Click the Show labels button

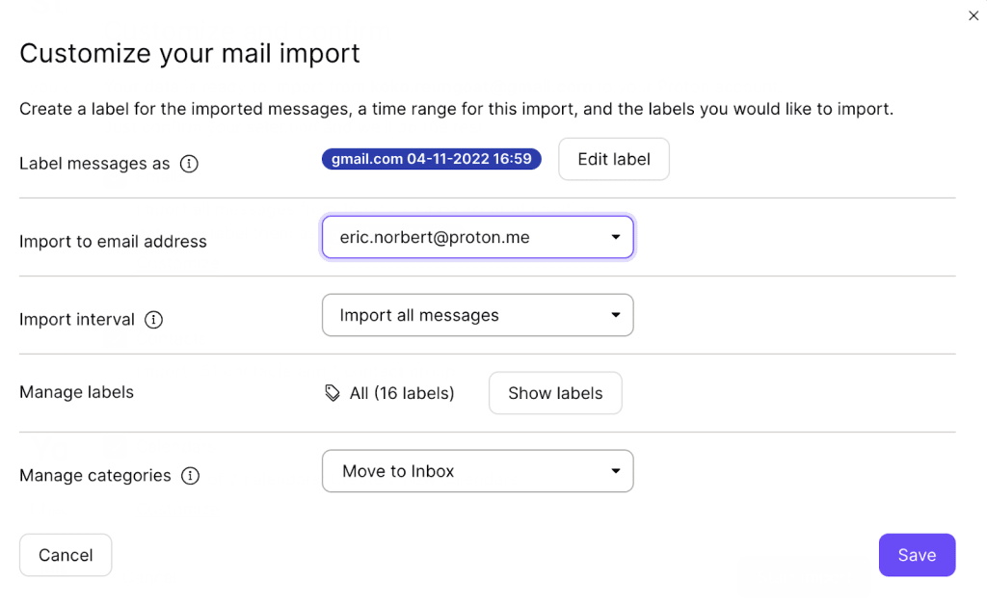555,393
